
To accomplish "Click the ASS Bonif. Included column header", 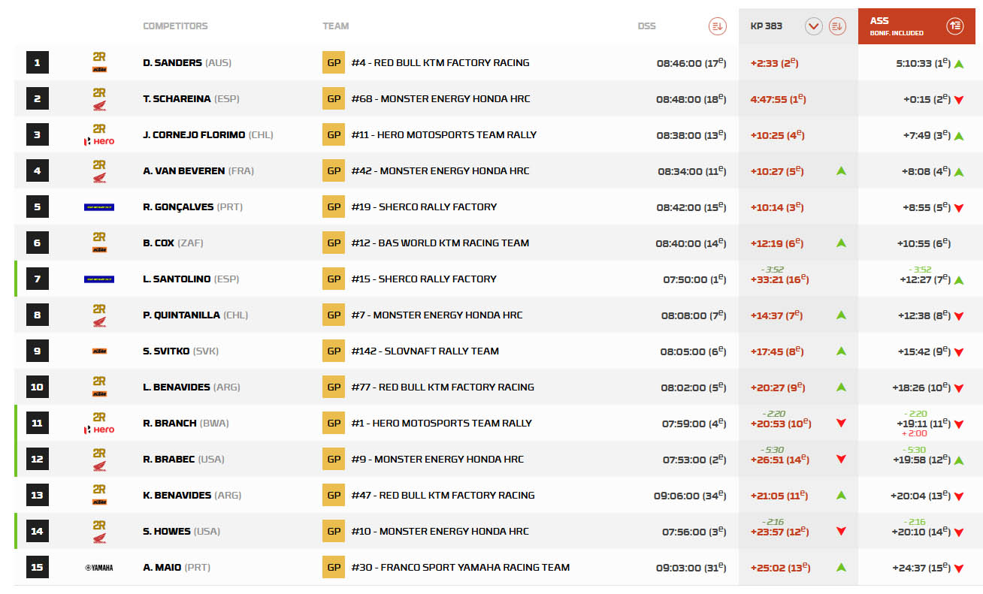I will (896, 26).
